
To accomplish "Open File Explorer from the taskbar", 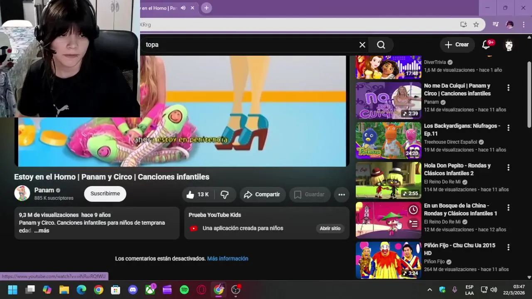I will (64, 290).
